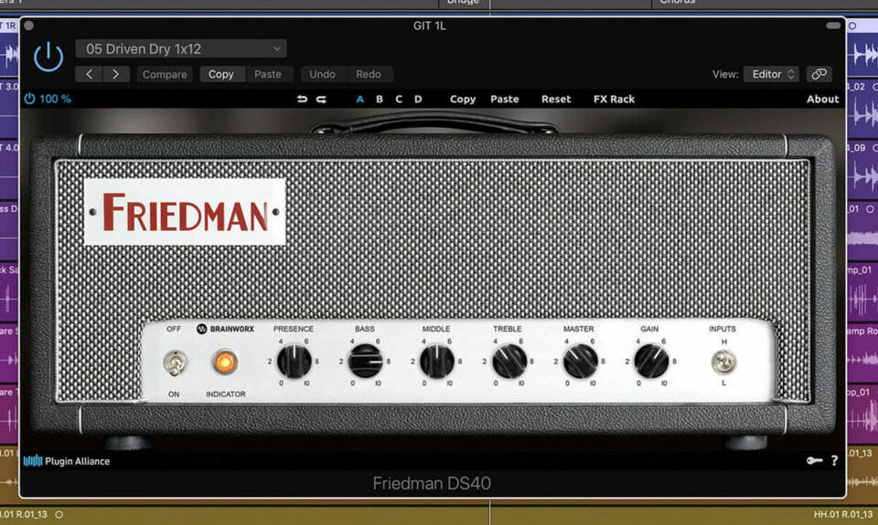The image size is (878, 525).
Task: Go to previous preset arrow
Action: coord(89,74)
